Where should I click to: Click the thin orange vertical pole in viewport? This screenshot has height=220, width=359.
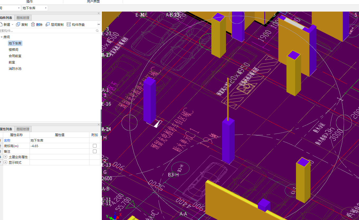click(x=228, y=99)
